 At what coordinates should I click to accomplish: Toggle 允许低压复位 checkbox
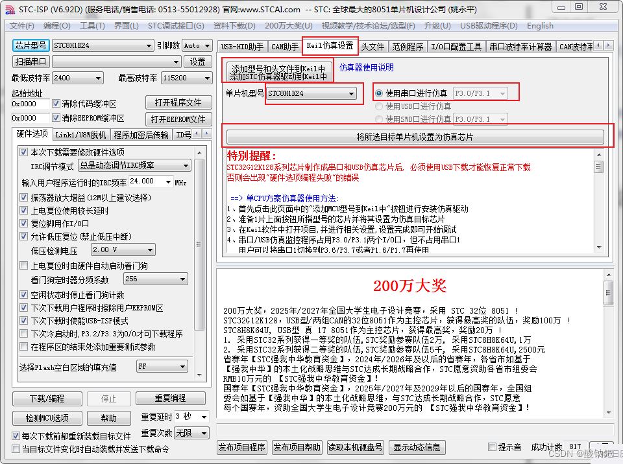24,237
